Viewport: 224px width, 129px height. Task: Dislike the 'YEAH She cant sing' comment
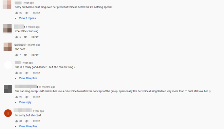pyautogui.click(x=25, y=37)
